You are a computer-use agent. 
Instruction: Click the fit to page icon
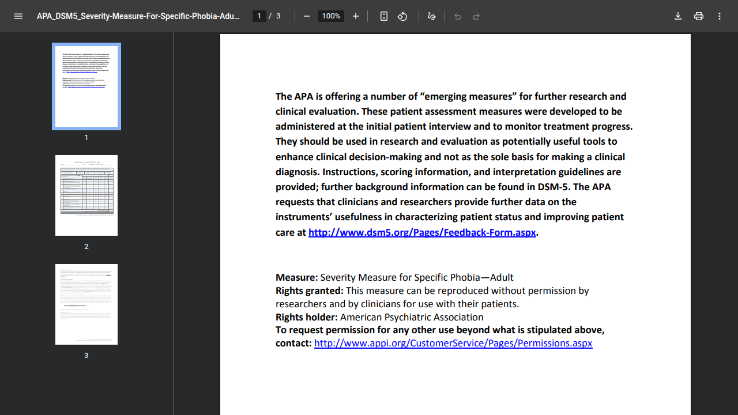pos(384,16)
